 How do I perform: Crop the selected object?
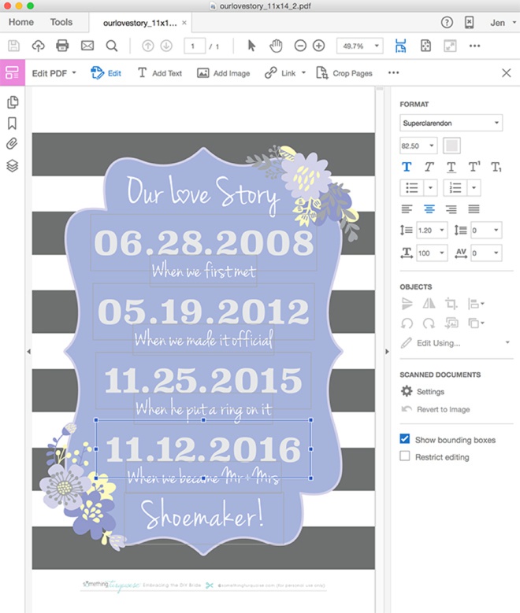pos(451,304)
